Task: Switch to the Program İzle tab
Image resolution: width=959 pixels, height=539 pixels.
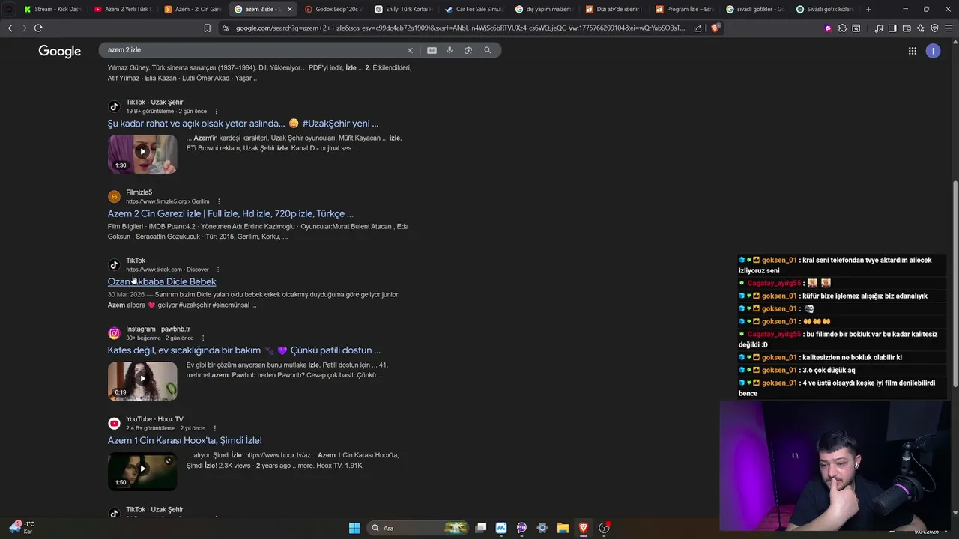Action: 684,9
